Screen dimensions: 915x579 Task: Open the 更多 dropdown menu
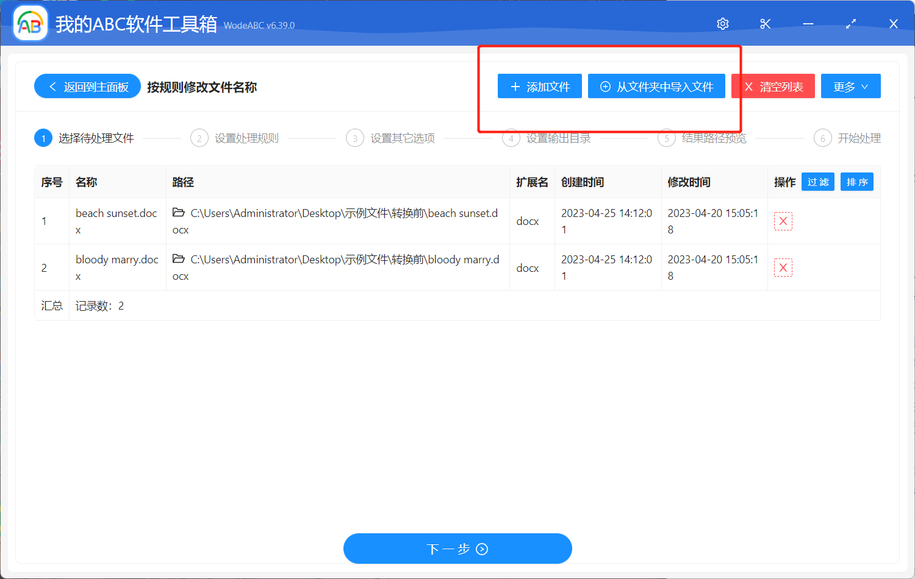tap(850, 86)
